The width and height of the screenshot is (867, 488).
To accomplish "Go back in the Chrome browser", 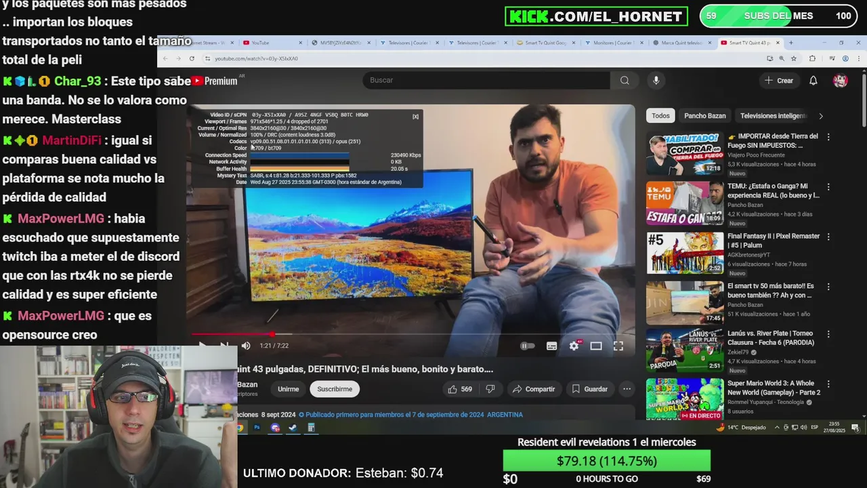I will tap(166, 58).
